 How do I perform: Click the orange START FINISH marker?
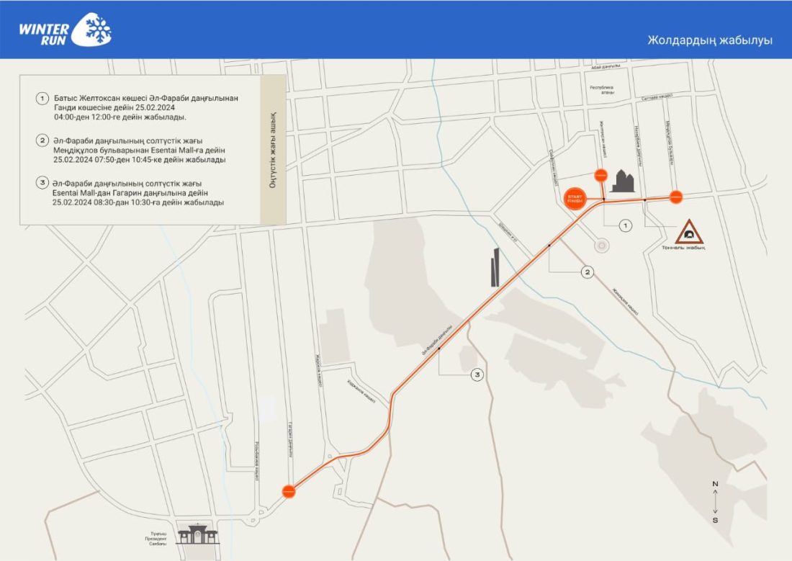click(575, 199)
